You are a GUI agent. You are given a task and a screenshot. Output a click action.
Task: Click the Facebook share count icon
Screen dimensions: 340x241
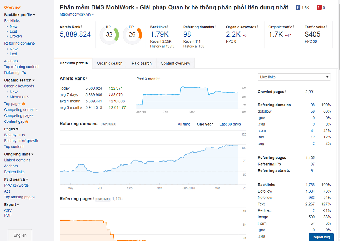(298, 8)
